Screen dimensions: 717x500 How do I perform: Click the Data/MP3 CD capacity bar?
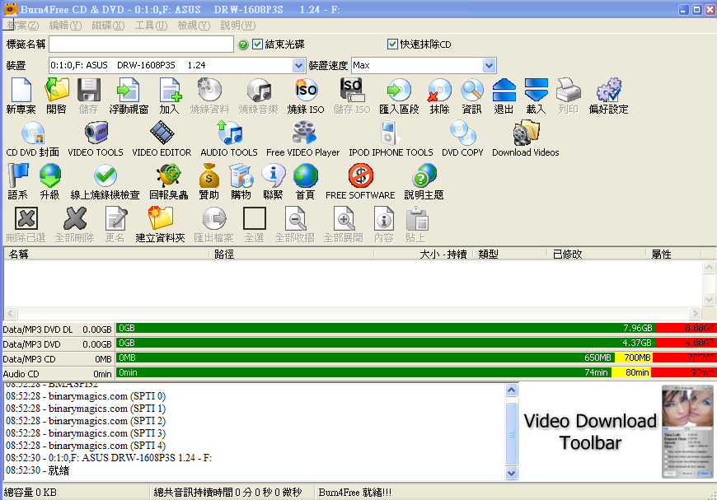[415, 358]
